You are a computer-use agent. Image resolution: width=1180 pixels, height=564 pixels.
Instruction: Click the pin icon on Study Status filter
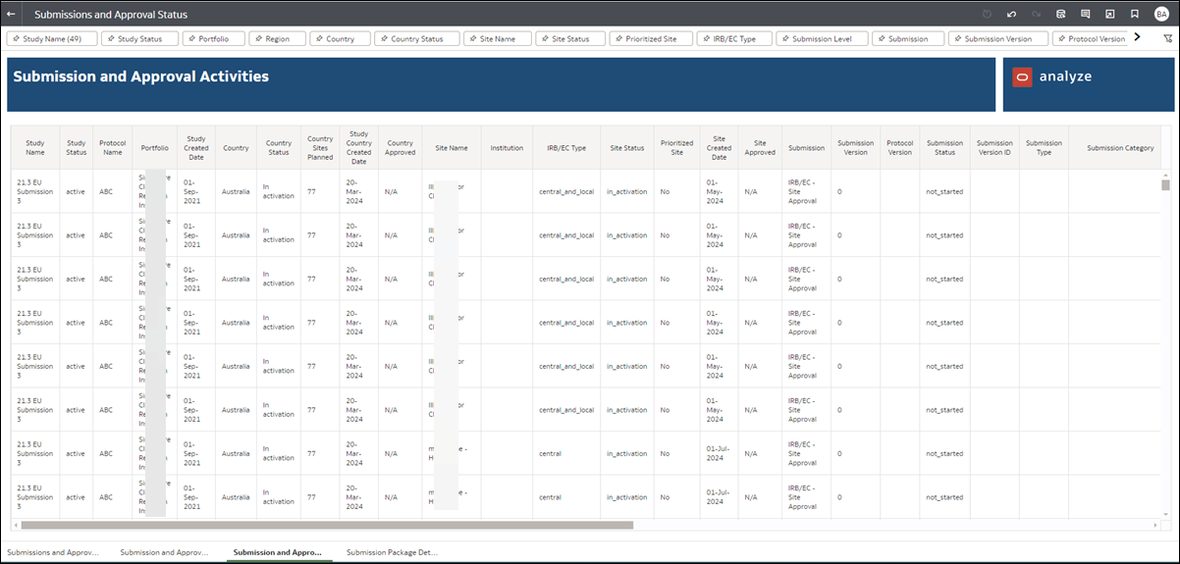coord(111,39)
